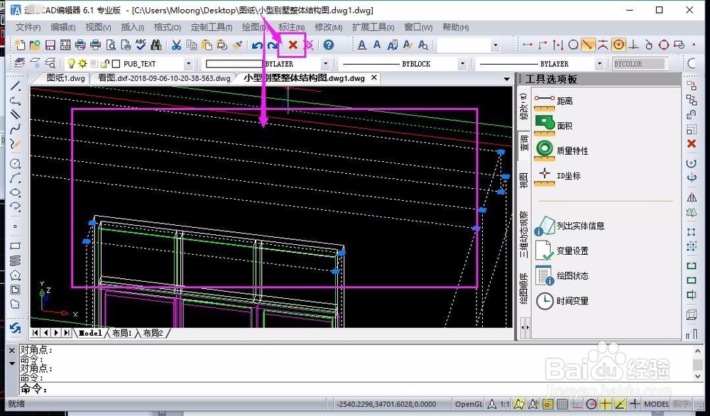Cut the selection with the scissors icon
Screen dimensions: 710x416
click(176, 45)
